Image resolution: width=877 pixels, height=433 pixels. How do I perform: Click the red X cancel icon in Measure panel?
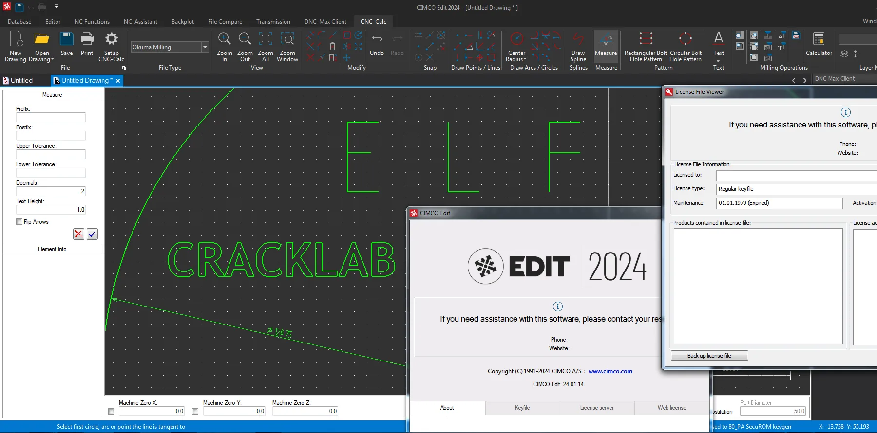click(x=78, y=234)
